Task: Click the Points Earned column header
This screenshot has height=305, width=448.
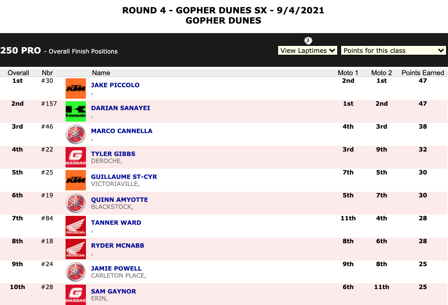Action: 423,73
